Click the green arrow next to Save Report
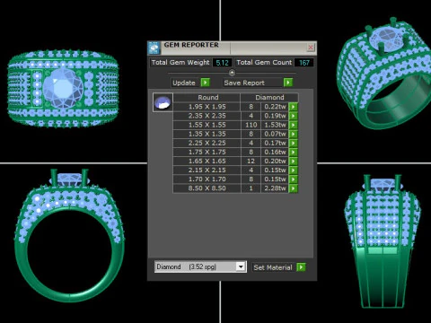The width and height of the screenshot is (431, 323). [288, 83]
